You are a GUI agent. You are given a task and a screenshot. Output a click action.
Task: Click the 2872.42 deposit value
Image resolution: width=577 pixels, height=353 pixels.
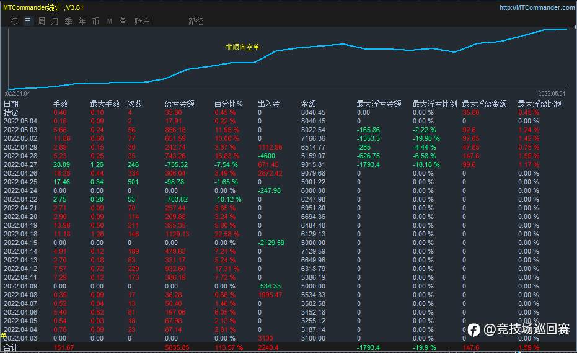[x=270, y=173]
